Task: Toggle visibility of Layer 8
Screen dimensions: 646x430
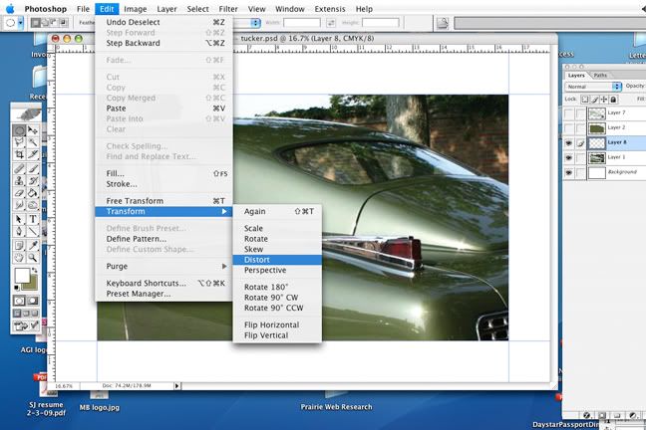Action: point(568,142)
